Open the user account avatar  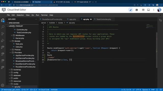(159, 10)
